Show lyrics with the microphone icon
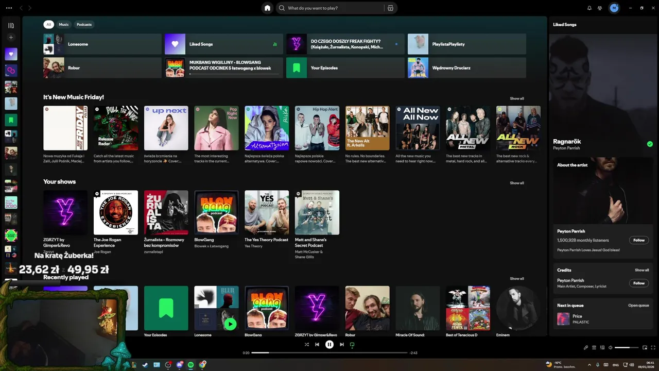The height and width of the screenshot is (371, 659). click(x=586, y=347)
